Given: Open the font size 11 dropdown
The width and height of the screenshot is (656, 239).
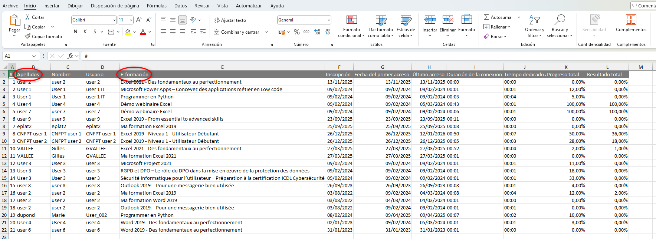Looking at the screenshot, I should pyautogui.click(x=131, y=20).
